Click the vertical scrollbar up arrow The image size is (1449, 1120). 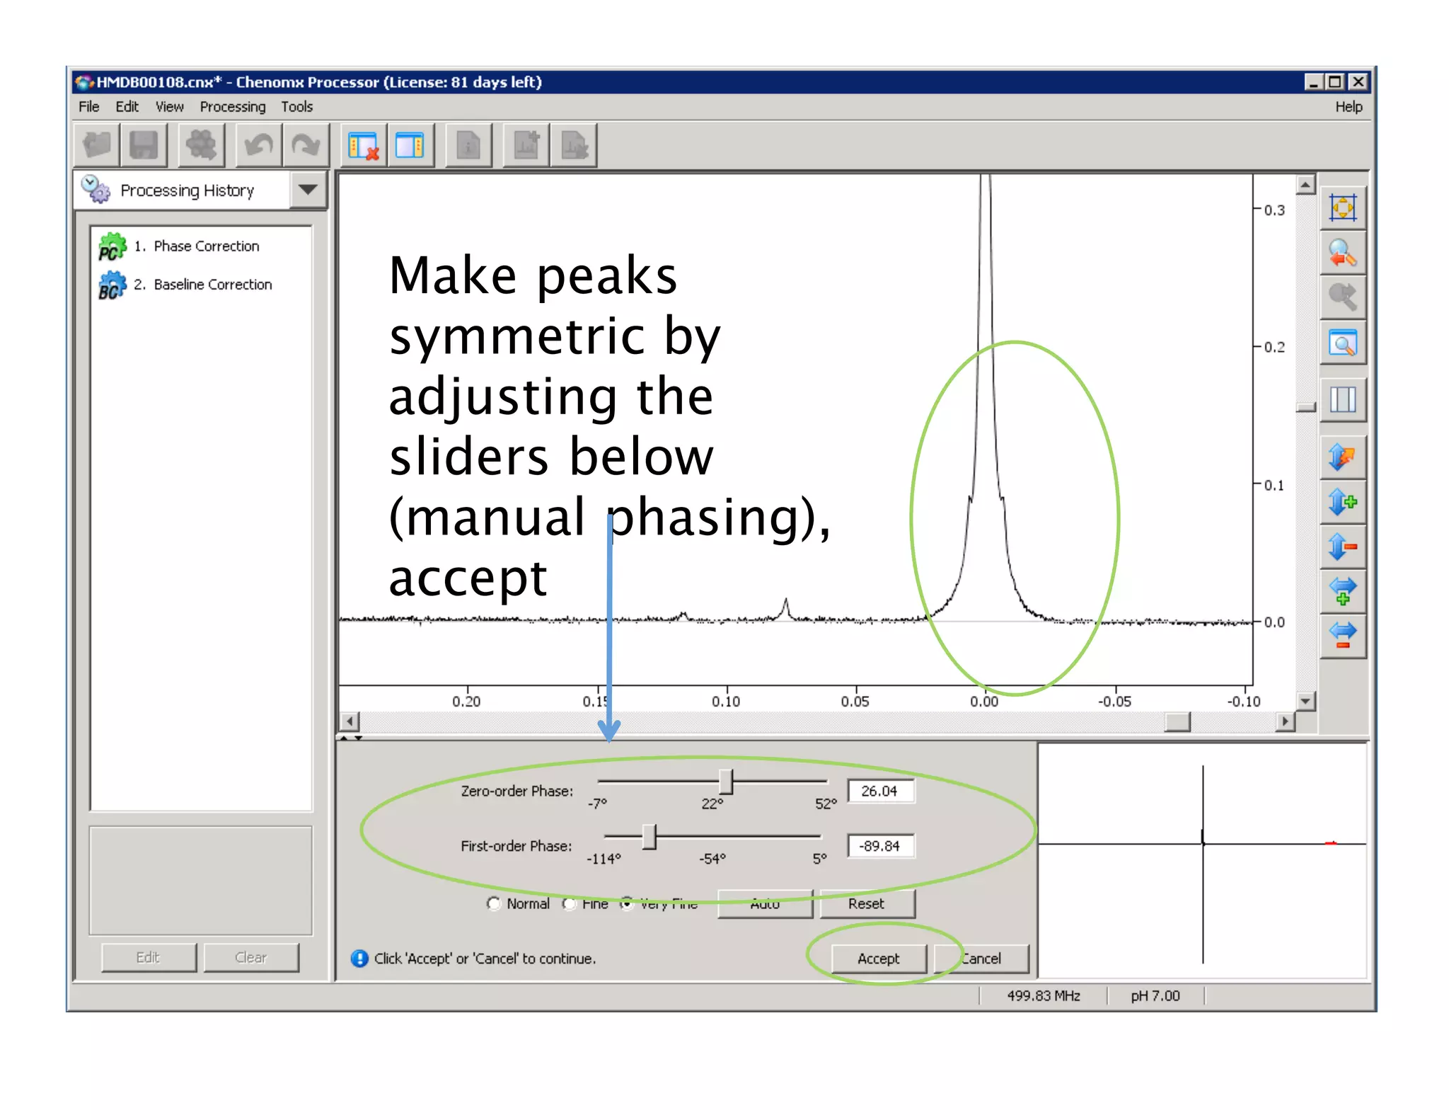[x=1305, y=185]
